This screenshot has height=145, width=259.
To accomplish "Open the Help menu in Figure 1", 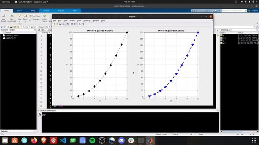I will [103, 21].
